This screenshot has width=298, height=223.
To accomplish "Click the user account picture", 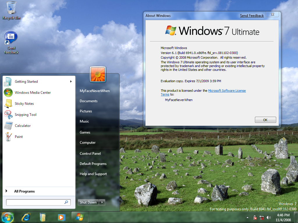I will 98,74.
